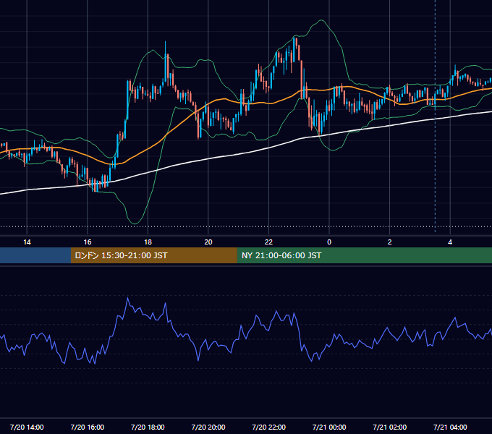
Task: Click the '20' hour axis label
Action: click(208, 242)
